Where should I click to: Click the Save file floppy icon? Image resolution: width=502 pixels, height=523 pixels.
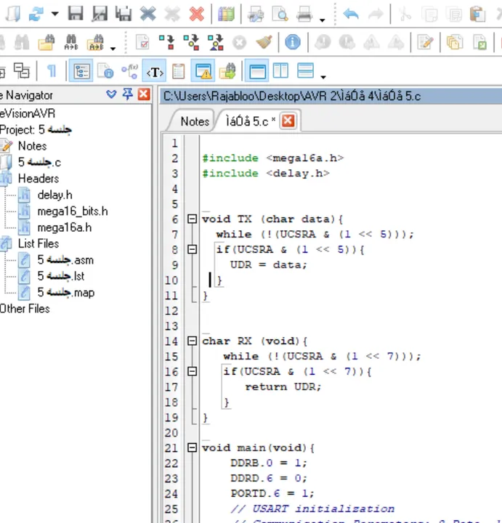(x=76, y=14)
